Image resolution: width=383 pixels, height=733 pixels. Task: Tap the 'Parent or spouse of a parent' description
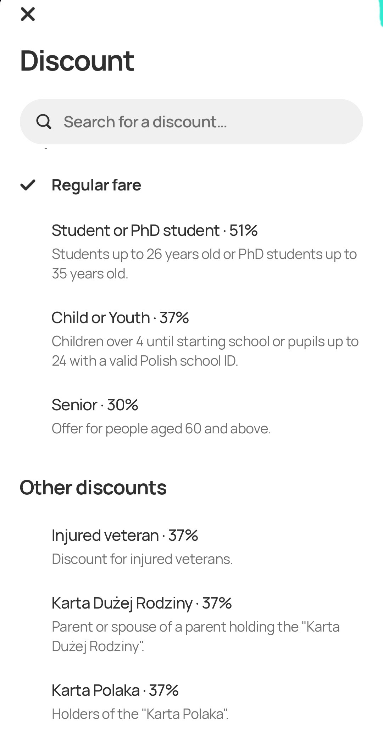pos(195,636)
